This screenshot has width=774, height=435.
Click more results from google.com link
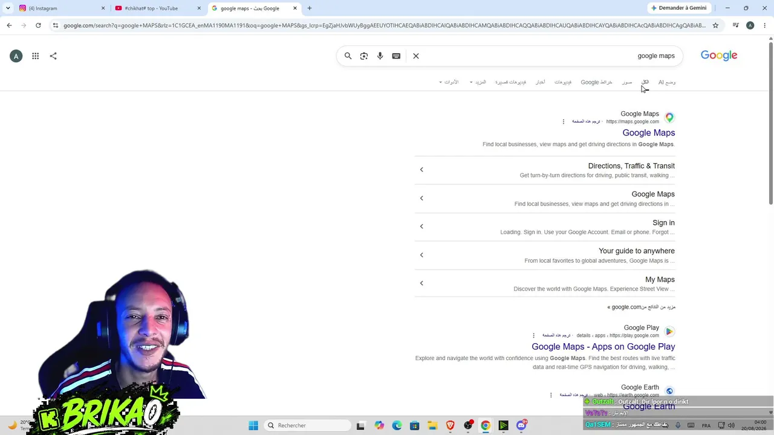click(642, 307)
